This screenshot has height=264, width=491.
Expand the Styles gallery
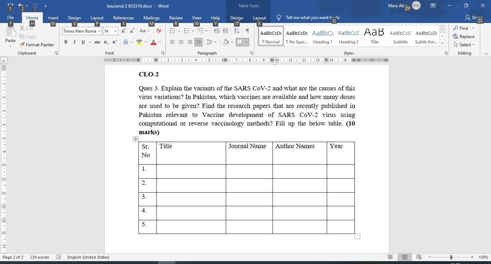[x=442, y=43]
